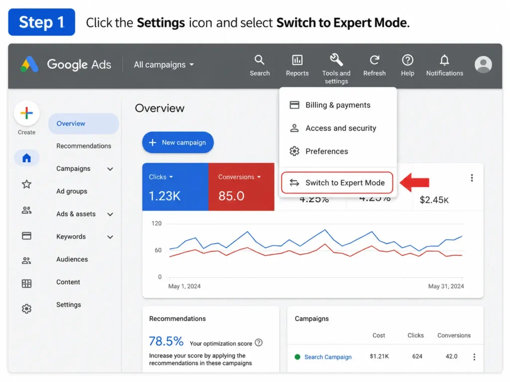Open Ads & assets in navigation
Image resolution: width=510 pixels, height=382 pixels.
tap(76, 214)
